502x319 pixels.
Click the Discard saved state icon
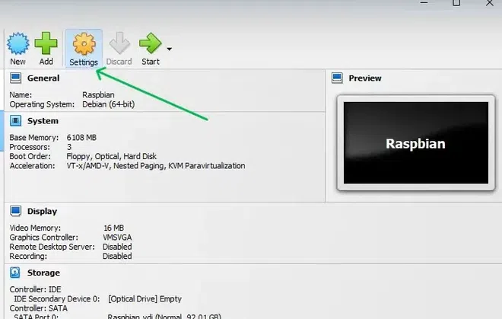point(119,45)
